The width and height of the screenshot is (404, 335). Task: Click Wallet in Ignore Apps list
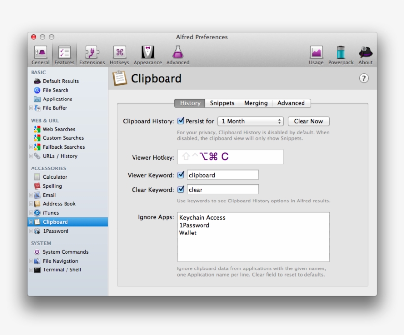[x=188, y=233]
